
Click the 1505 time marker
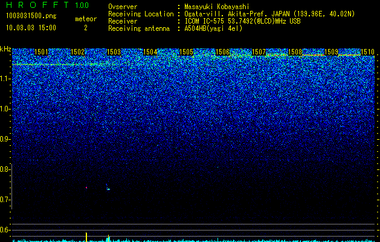coord(186,52)
